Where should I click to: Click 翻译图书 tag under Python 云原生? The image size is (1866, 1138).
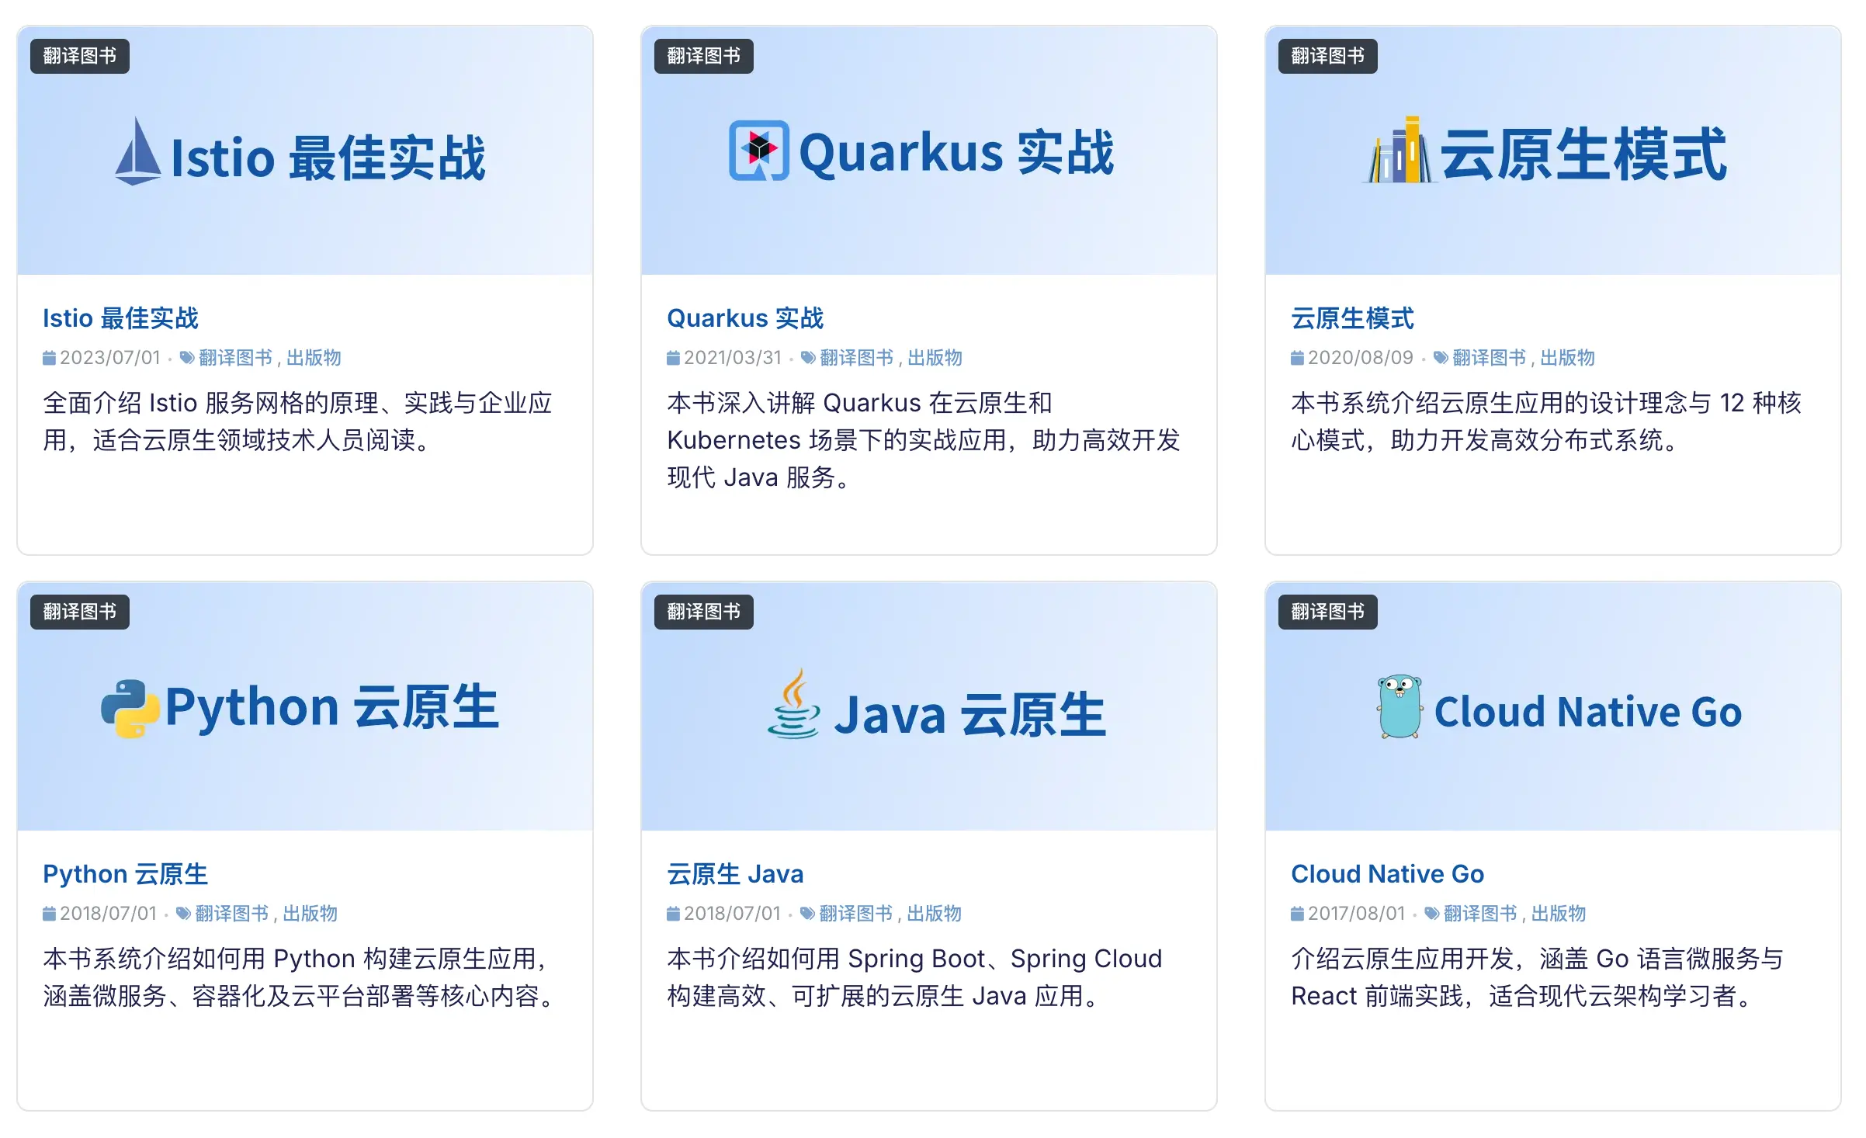[231, 914]
